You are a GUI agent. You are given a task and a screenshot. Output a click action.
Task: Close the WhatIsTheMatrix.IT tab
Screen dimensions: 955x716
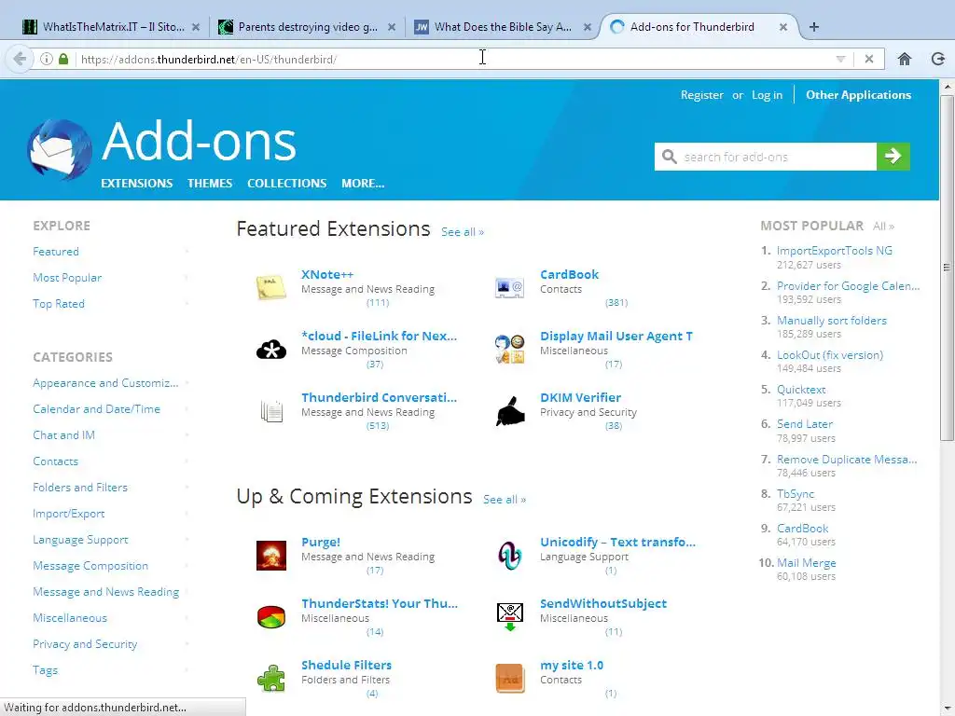(x=196, y=27)
